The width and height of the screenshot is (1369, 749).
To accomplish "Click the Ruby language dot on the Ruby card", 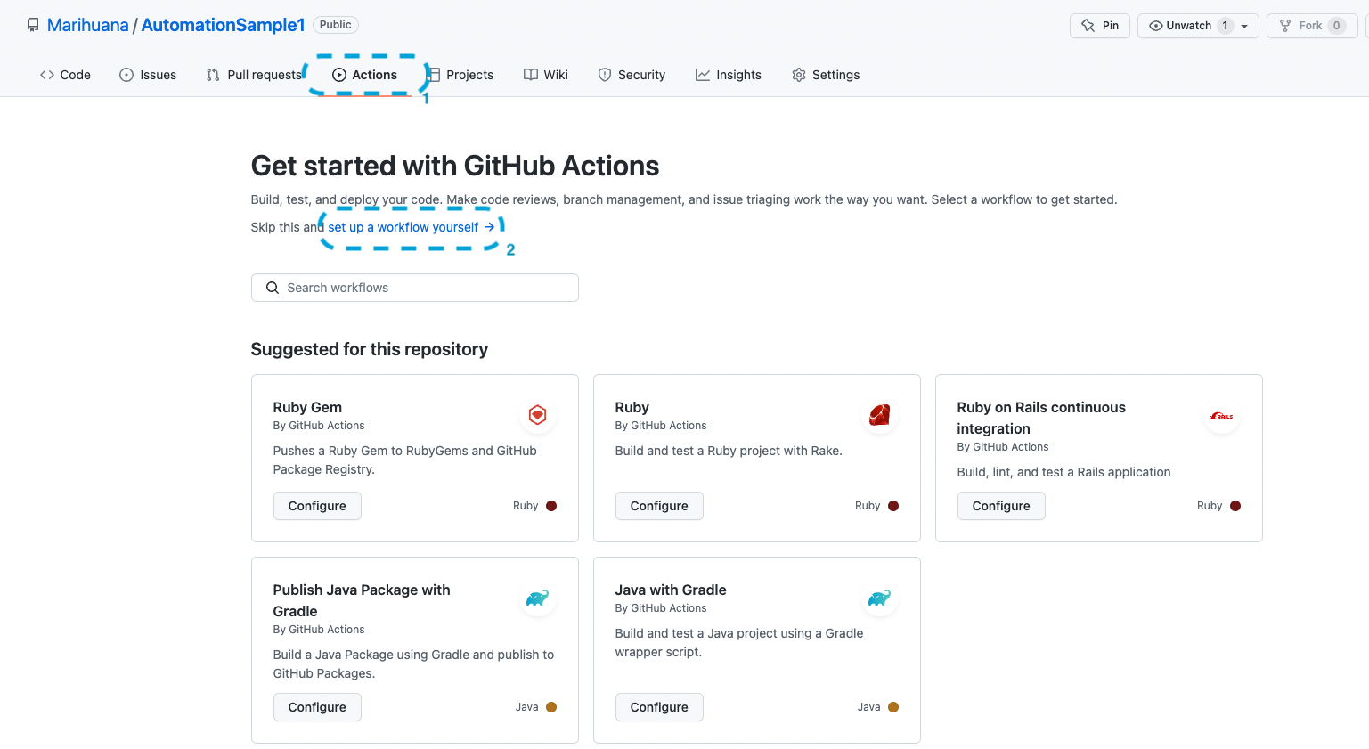I will pyautogui.click(x=893, y=506).
